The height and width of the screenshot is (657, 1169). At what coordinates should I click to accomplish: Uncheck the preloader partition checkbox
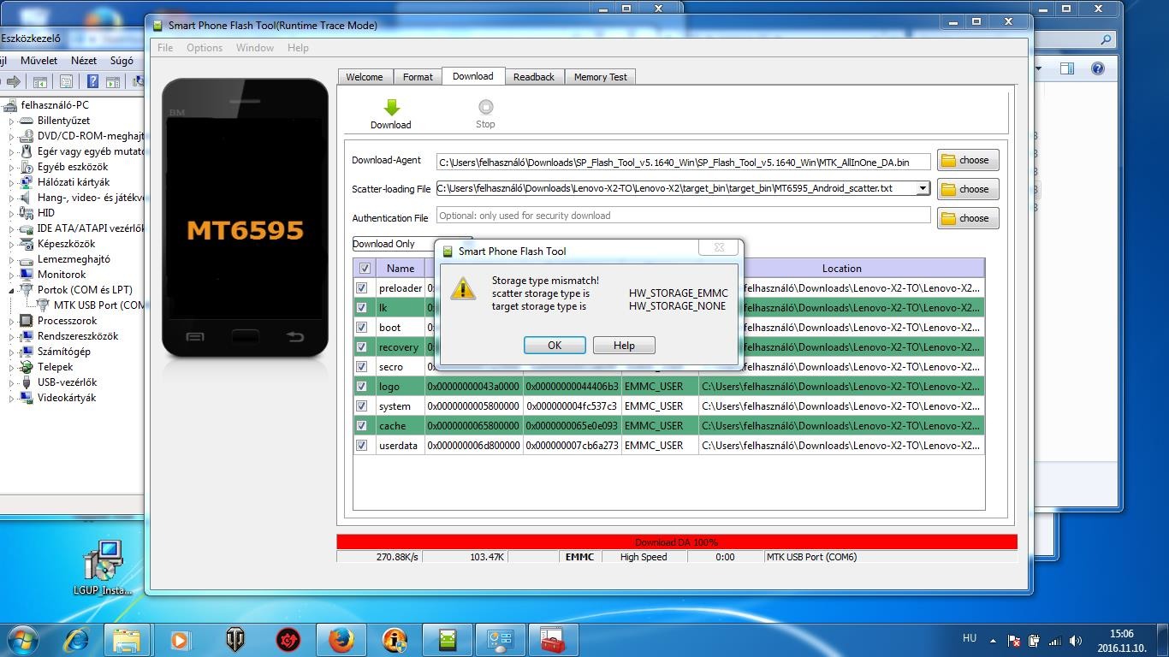click(362, 288)
